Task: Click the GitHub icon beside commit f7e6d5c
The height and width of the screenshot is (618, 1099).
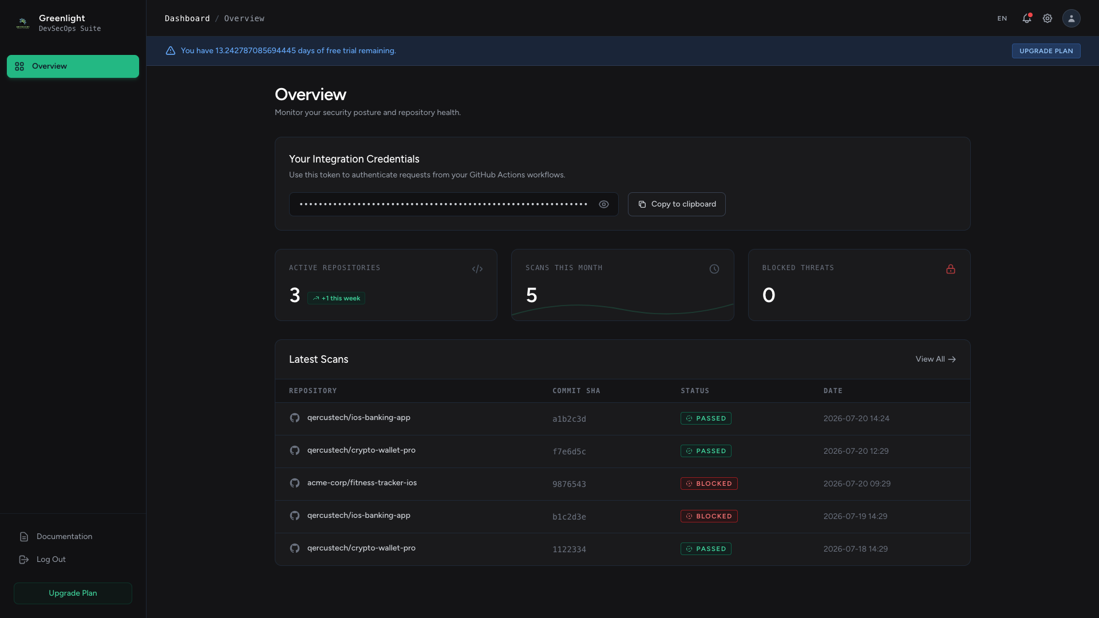Action: 295,450
